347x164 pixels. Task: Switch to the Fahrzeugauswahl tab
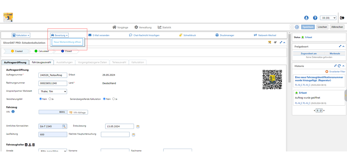tap(41, 62)
